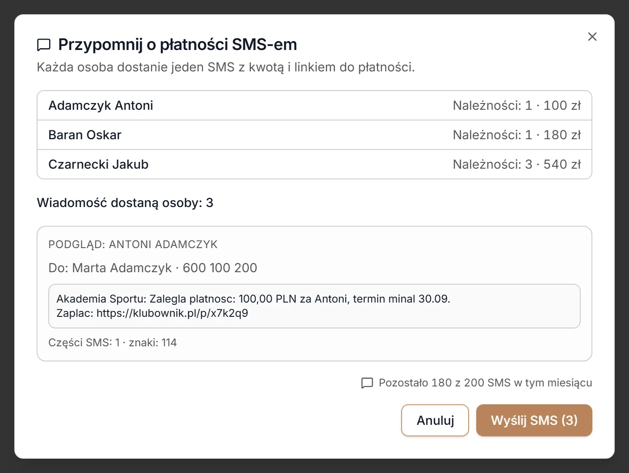This screenshot has height=473, width=629.
Task: Click Należności: 1 · 180 zł amount
Action: (x=517, y=135)
